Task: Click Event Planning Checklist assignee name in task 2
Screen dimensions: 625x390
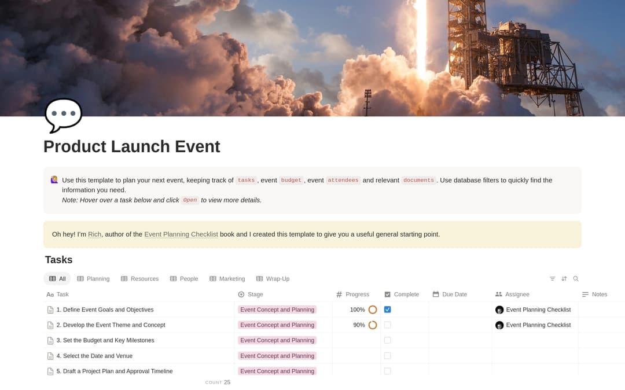Action: tap(538, 325)
